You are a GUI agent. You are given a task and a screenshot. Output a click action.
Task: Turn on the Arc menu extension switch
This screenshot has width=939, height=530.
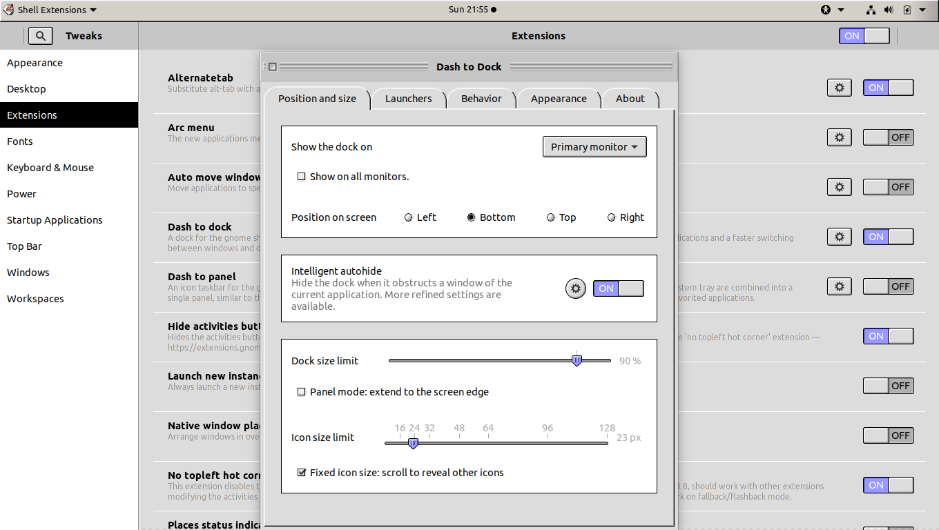point(889,137)
